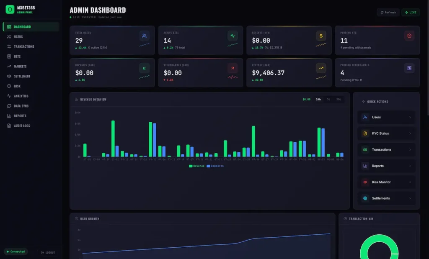Image resolution: width=429 pixels, height=259 pixels.
Task: Log out of admin panel
Action: [x=48, y=252]
